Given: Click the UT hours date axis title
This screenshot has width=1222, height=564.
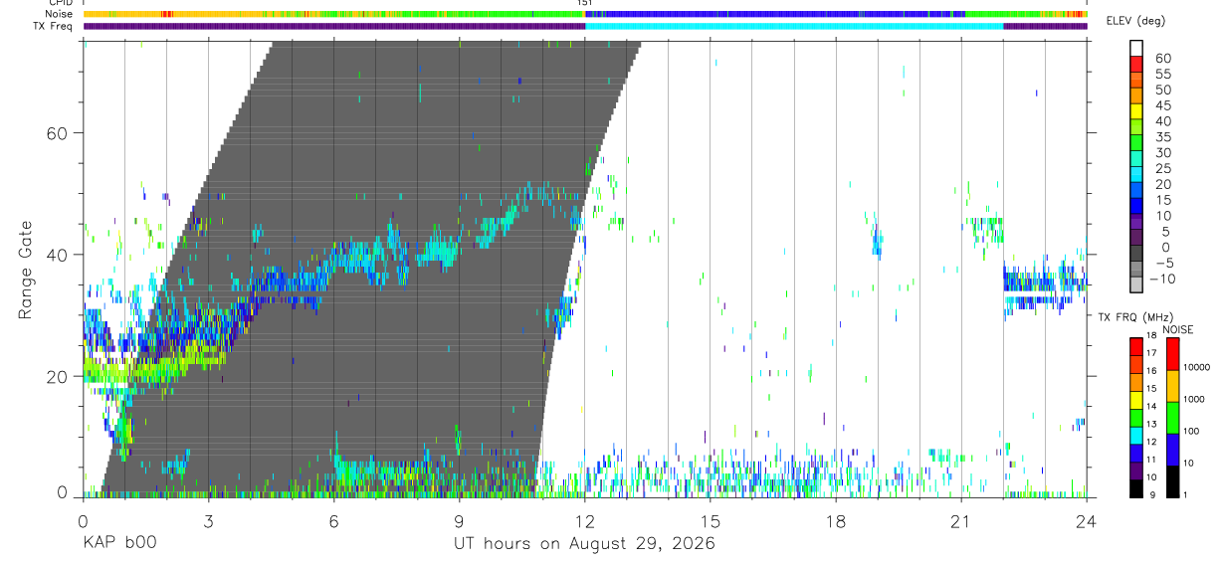Looking at the screenshot, I should (584, 543).
